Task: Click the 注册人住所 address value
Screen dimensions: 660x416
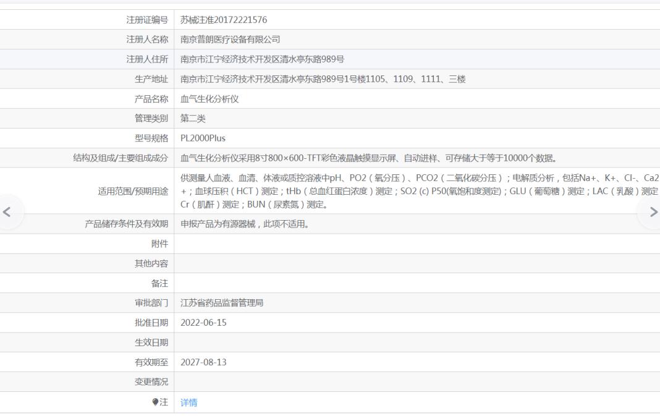Action: [x=262, y=59]
